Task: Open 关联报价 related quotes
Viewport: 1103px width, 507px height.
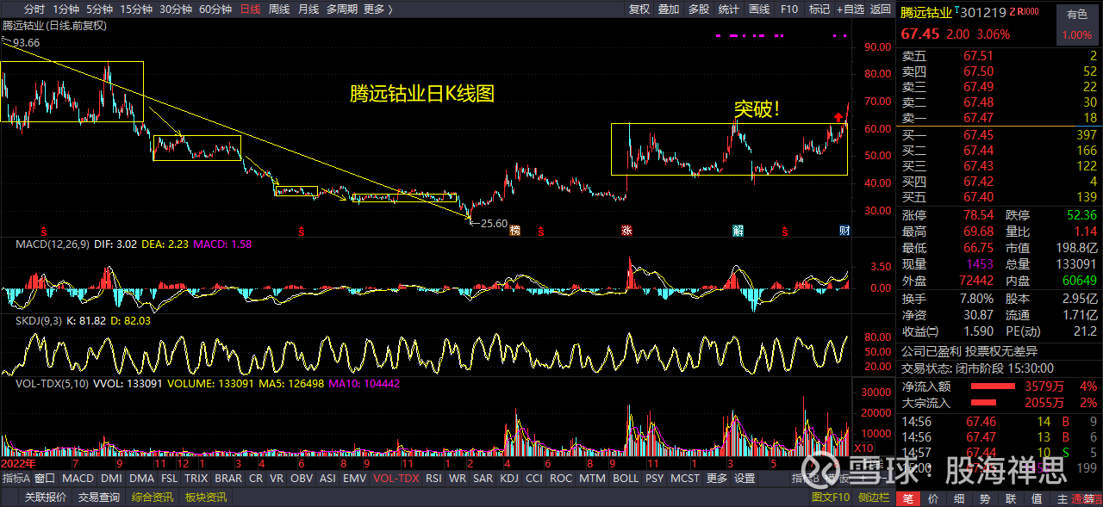Action: tap(45, 498)
